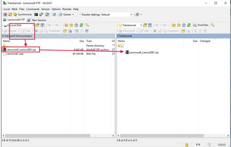Open the Remote menu
The height and width of the screenshot is (147, 231).
pos(67,9)
